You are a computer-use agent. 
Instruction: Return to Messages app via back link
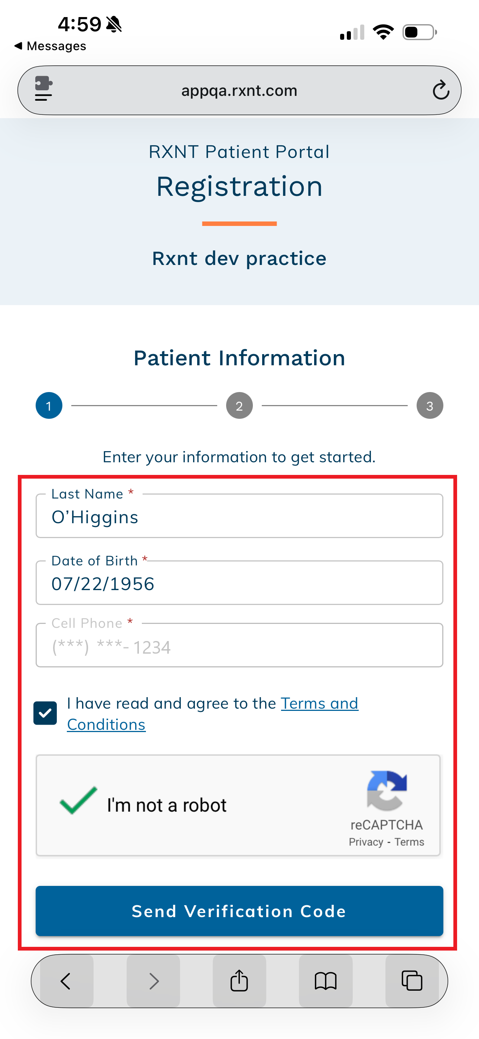click(50, 46)
